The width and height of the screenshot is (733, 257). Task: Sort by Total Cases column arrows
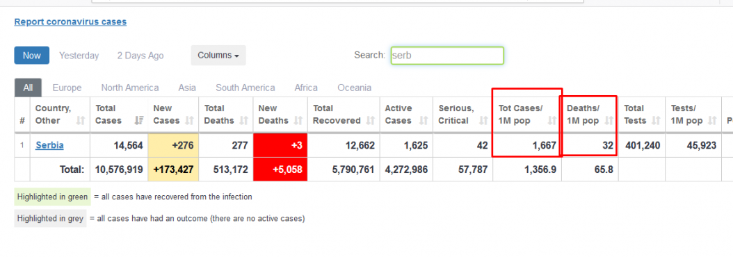point(139,121)
